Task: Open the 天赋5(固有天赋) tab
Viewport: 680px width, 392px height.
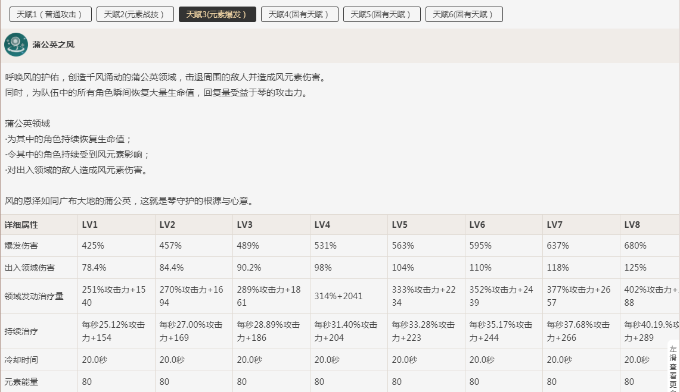Action: coord(381,14)
